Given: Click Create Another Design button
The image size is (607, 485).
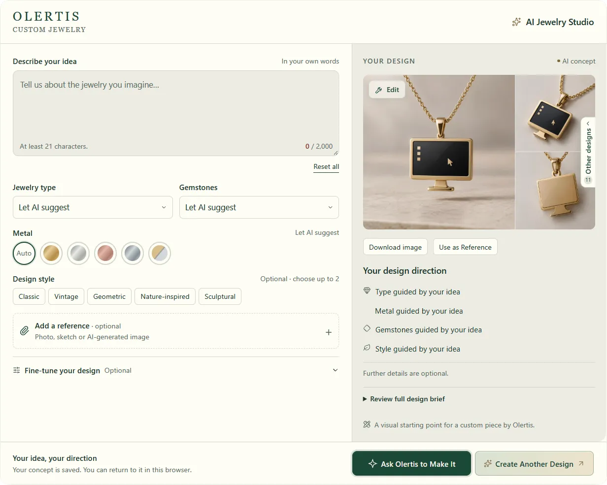Looking at the screenshot, I should 534,464.
